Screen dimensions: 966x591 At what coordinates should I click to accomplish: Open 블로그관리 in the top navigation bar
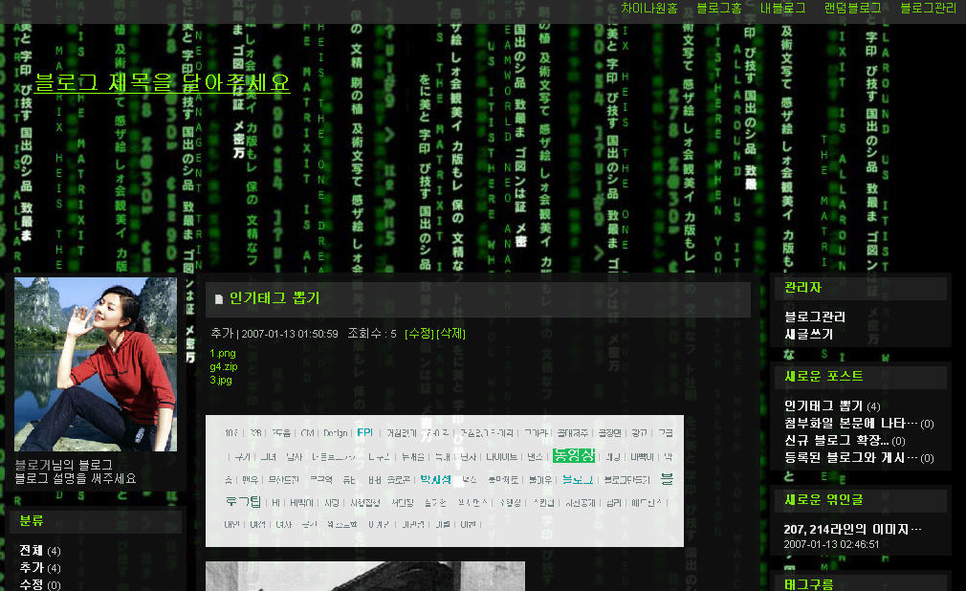(x=928, y=8)
